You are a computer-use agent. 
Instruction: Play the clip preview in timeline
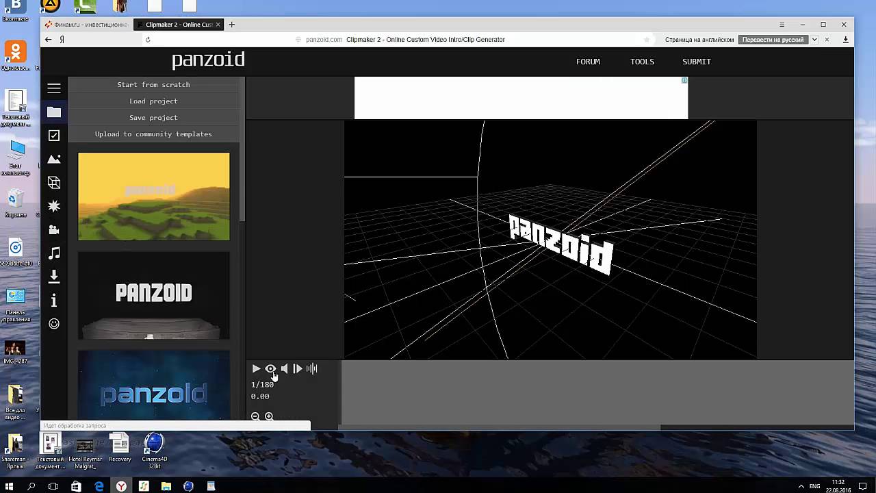pos(256,368)
